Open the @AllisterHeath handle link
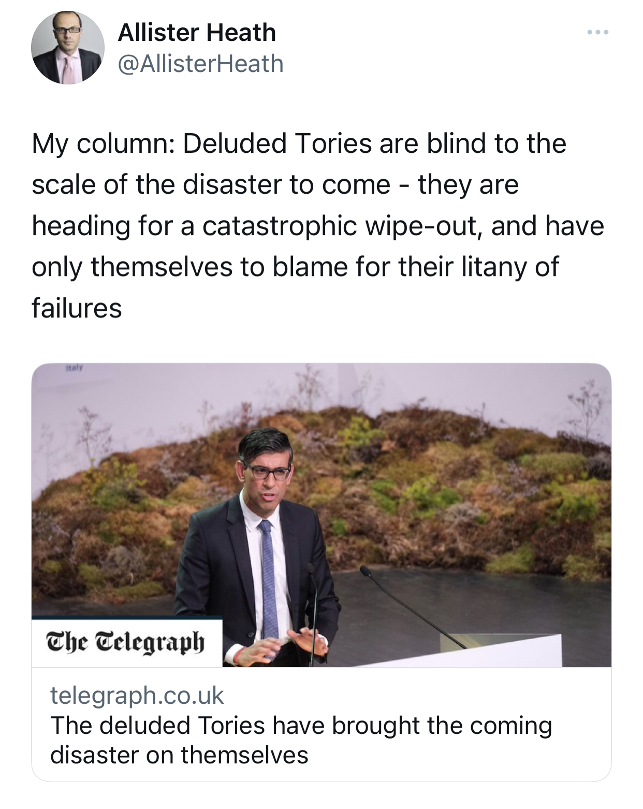The height and width of the screenshot is (809, 643). click(201, 64)
